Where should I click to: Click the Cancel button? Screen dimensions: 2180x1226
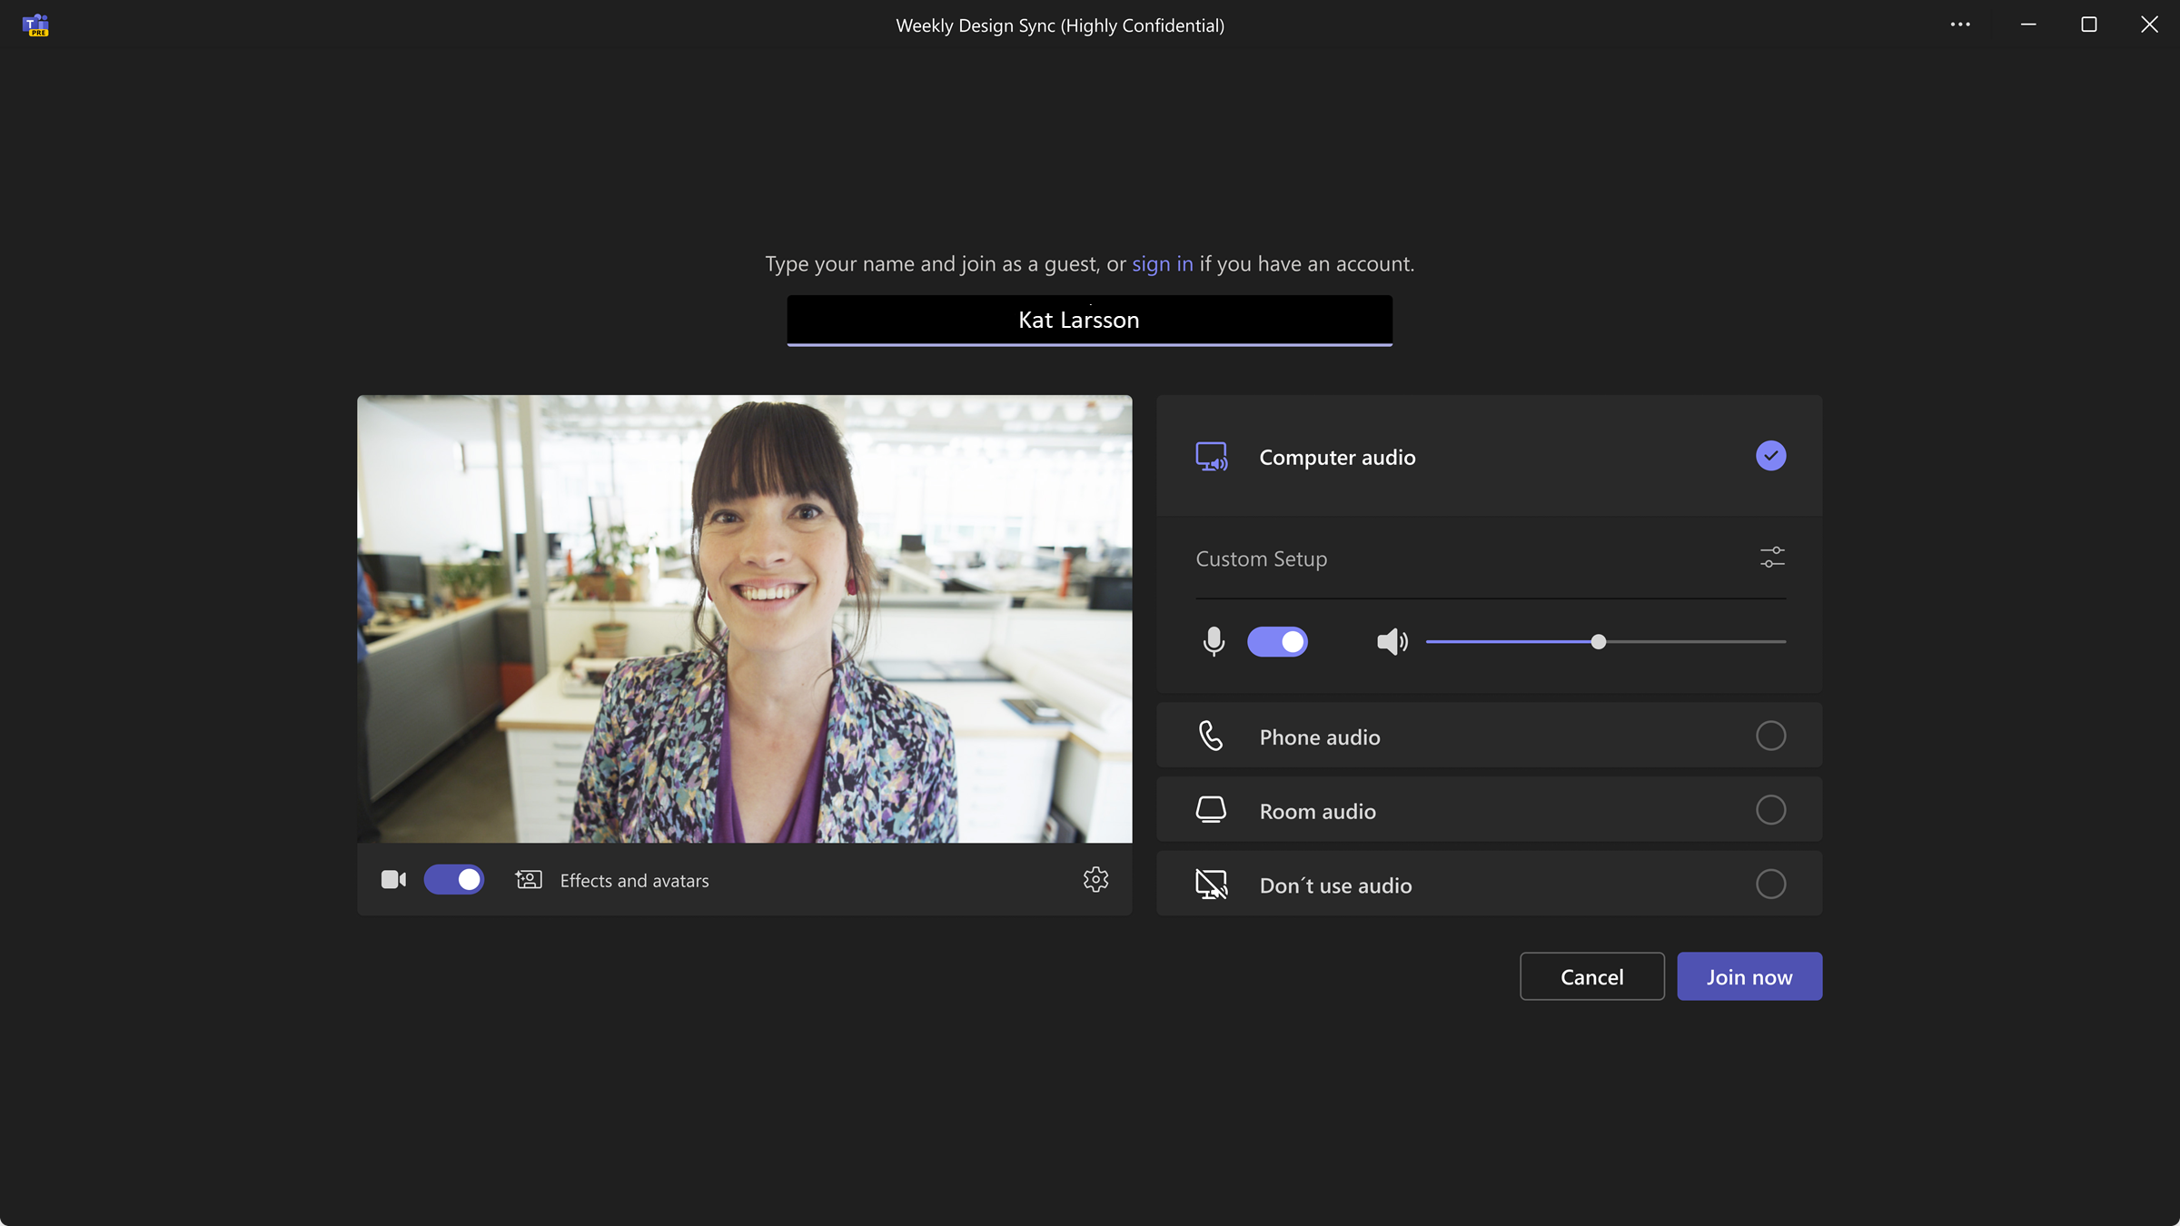pos(1591,976)
